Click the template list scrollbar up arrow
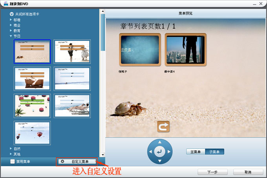 (103, 11)
